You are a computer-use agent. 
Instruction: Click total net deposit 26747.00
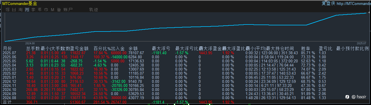[x=119, y=102]
